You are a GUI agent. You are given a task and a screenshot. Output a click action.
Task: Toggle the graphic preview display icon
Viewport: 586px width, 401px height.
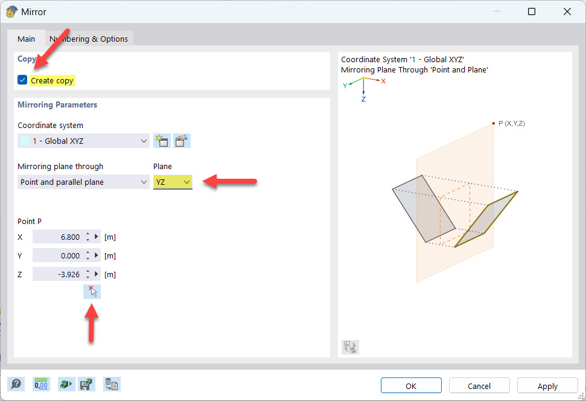[349, 347]
